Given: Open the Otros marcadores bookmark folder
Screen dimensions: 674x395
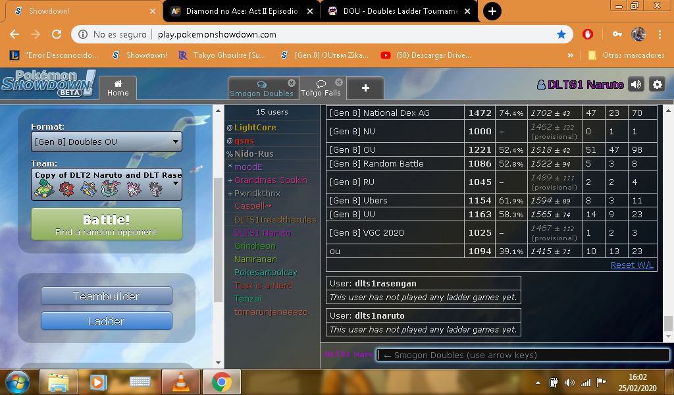Looking at the screenshot, I should pyautogui.click(x=626, y=55).
